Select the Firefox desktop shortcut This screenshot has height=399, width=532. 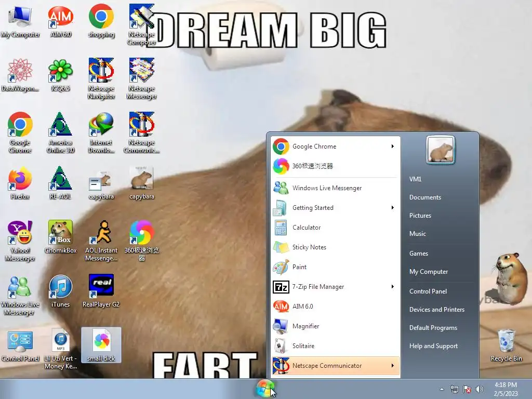tap(20, 182)
